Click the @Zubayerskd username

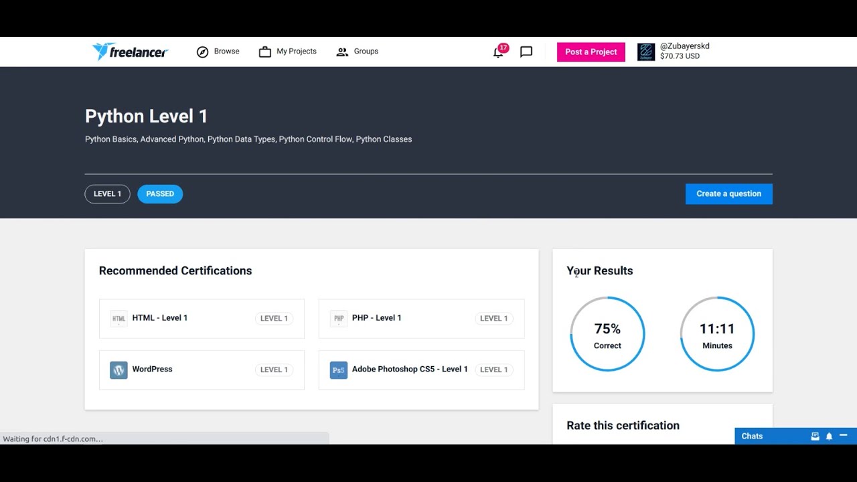click(x=684, y=46)
